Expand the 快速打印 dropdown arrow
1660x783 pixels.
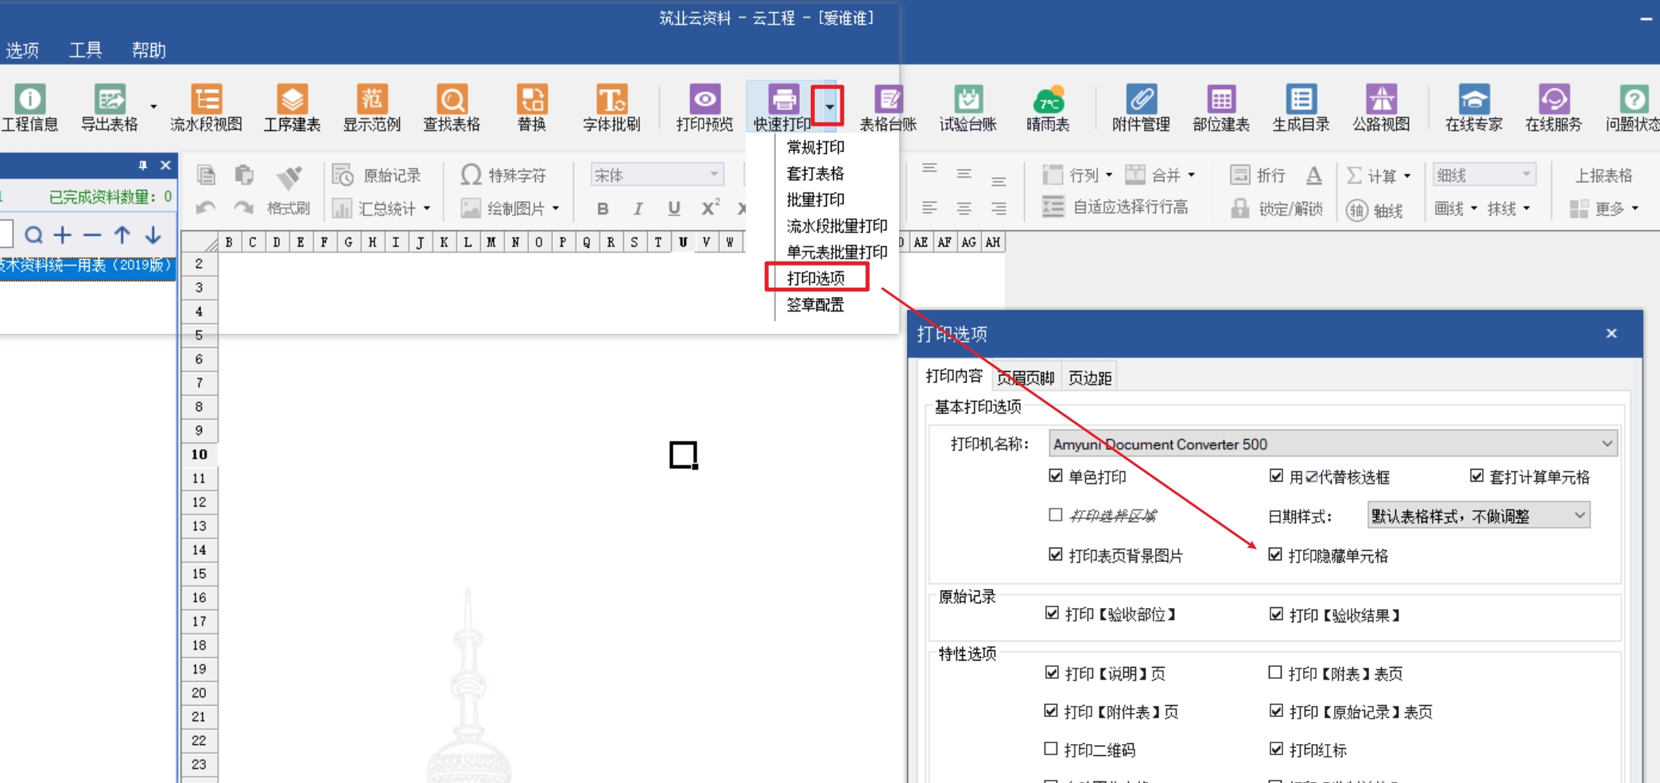[828, 107]
